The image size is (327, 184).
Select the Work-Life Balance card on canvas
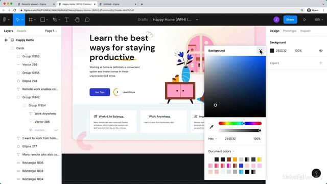tap(113, 122)
